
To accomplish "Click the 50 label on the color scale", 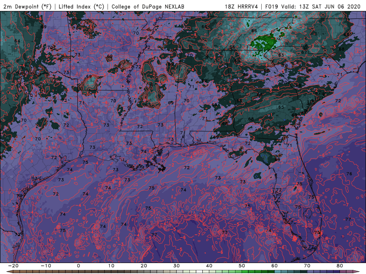I will (x=242, y=266).
